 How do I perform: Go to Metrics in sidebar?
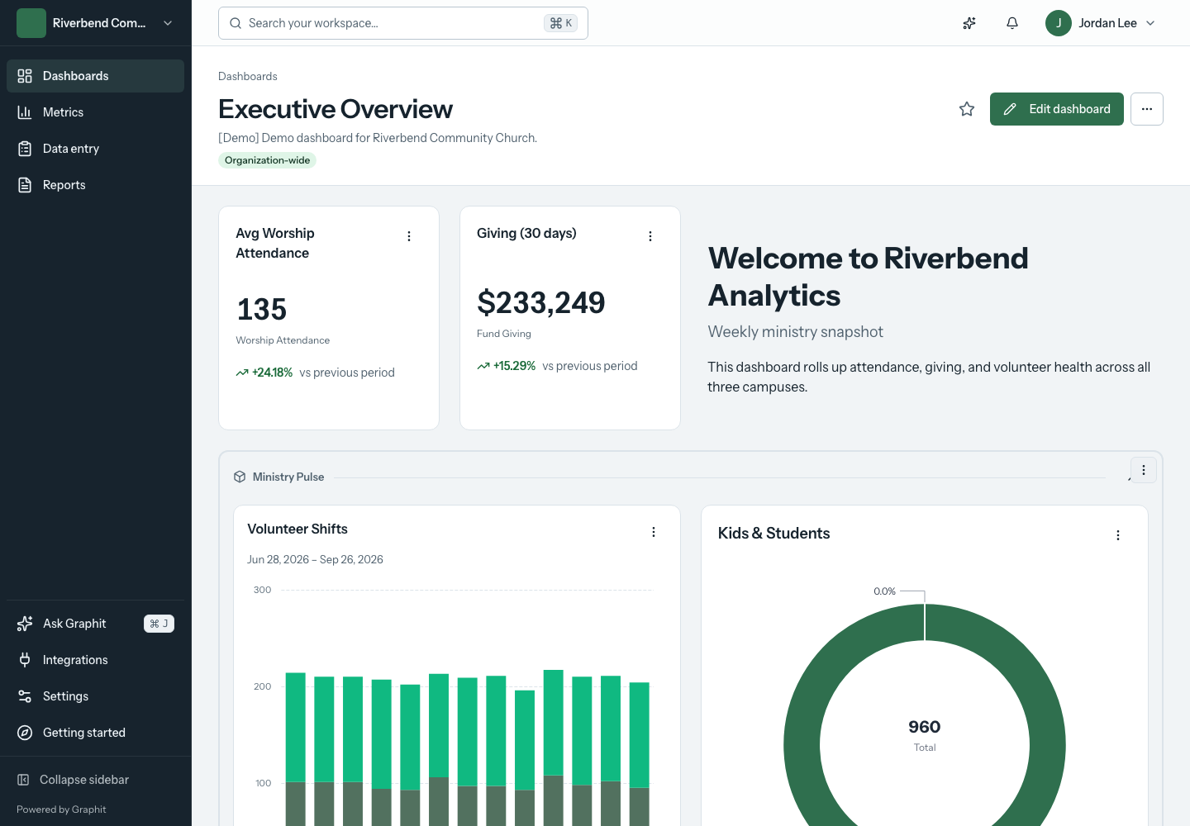95,112
